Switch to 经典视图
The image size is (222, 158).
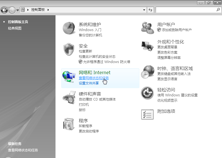15,28
